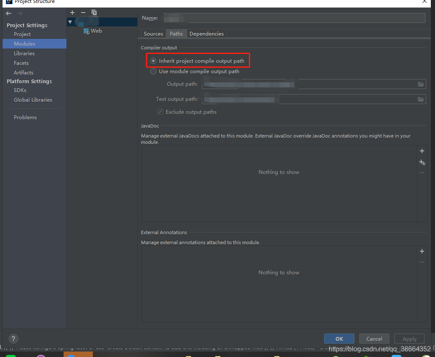The width and height of the screenshot is (435, 357).
Task: Add external annotation with plus icon
Action: (x=422, y=251)
